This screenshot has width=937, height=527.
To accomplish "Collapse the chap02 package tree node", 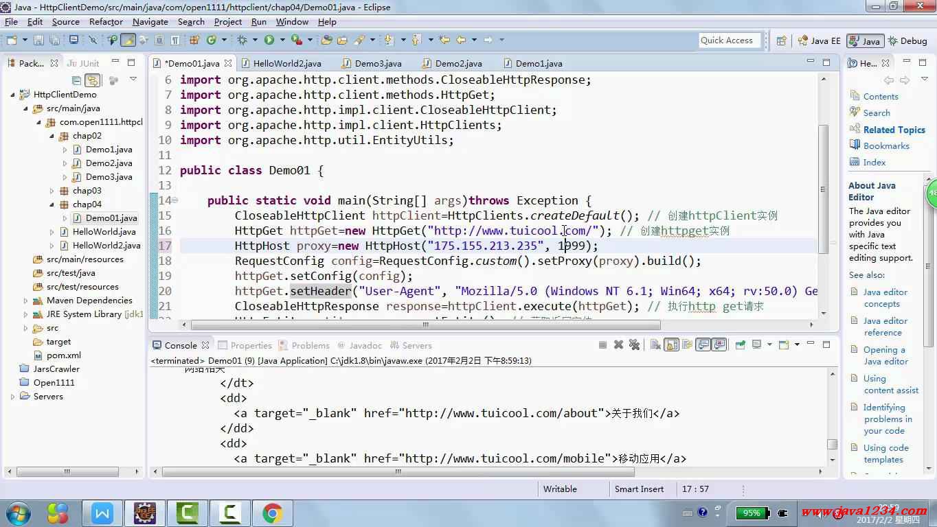I will click(52, 136).
